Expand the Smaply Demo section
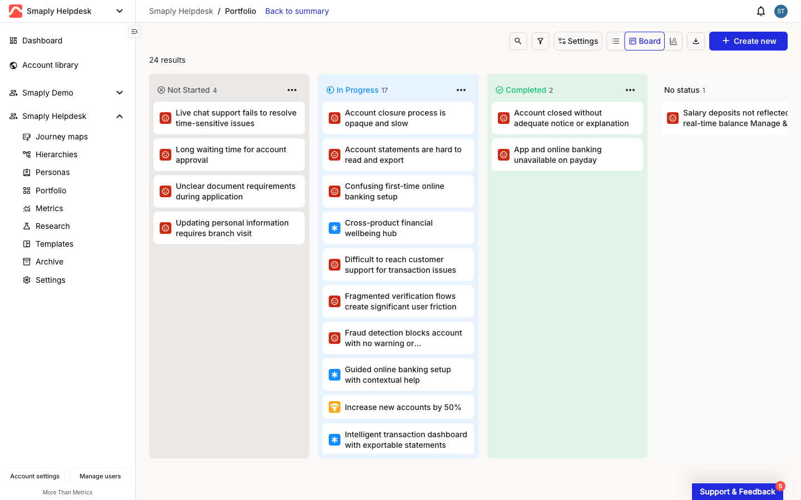 (x=120, y=93)
